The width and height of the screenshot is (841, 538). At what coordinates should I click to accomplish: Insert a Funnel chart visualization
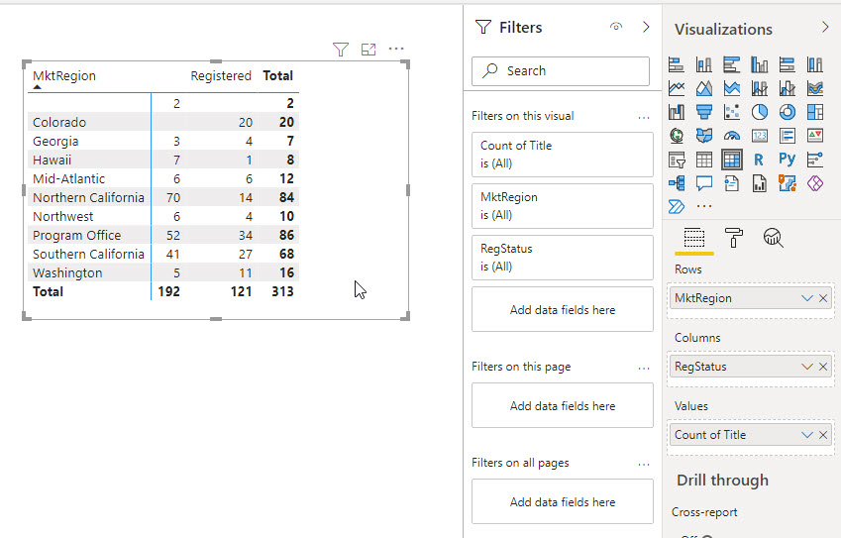coord(704,112)
